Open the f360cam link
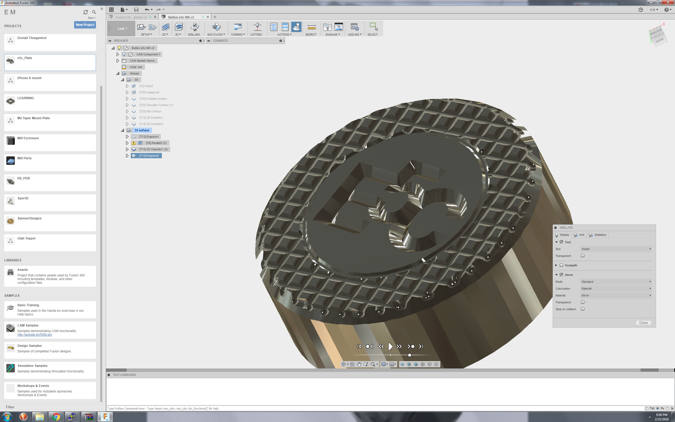Screen dimensions: 675x422 click(x=35, y=335)
